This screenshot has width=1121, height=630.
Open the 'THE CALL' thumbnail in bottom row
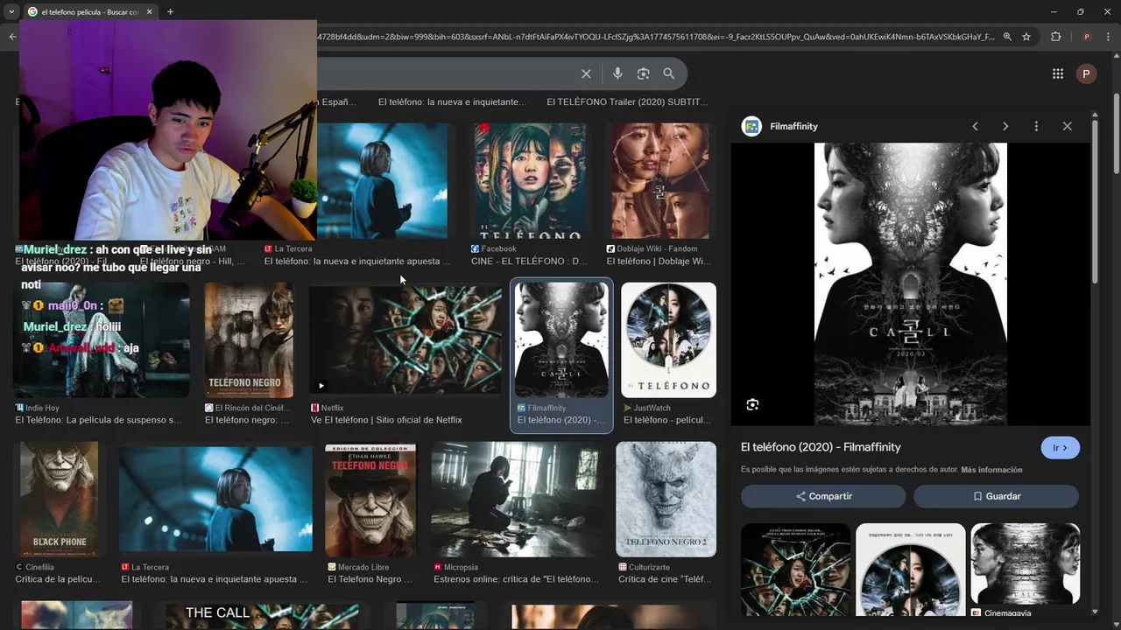coord(261,615)
